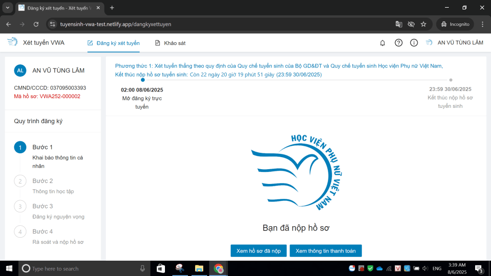
Task: Click the AL avatar circle in sidebar
Action: [20, 70]
